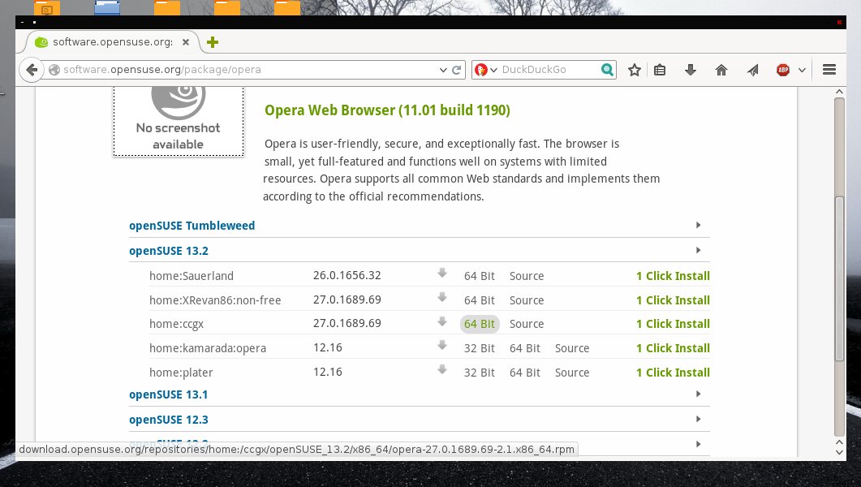Click 1 Click Install for home:kamarada:opera
This screenshot has height=487, width=861.
[x=673, y=348]
